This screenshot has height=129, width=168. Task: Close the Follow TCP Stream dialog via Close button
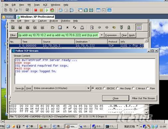click(115, 98)
